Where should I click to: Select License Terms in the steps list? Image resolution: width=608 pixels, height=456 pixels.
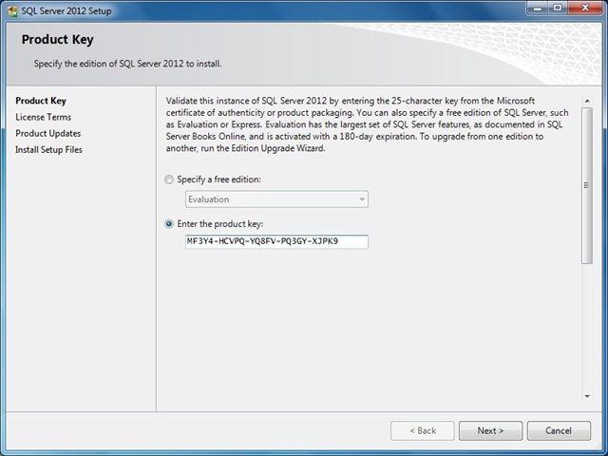point(44,117)
